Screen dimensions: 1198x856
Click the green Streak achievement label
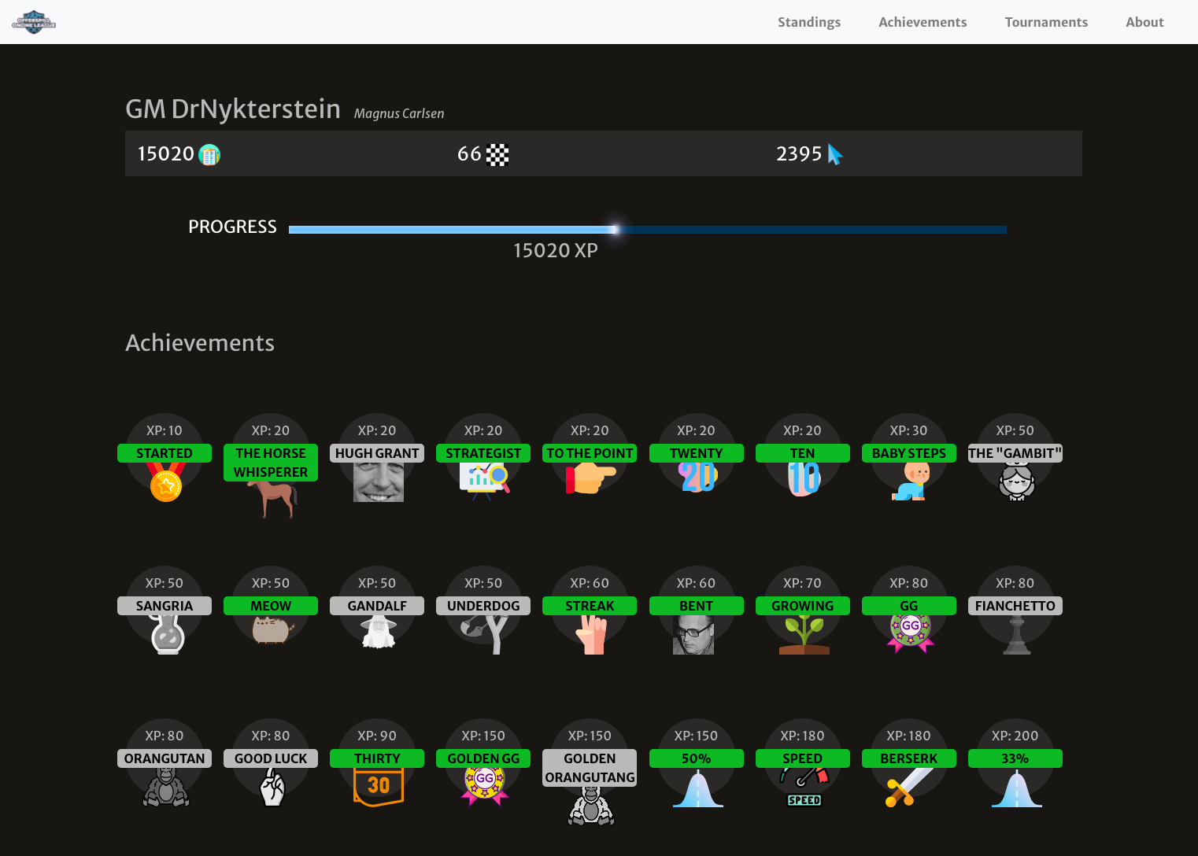coord(590,606)
